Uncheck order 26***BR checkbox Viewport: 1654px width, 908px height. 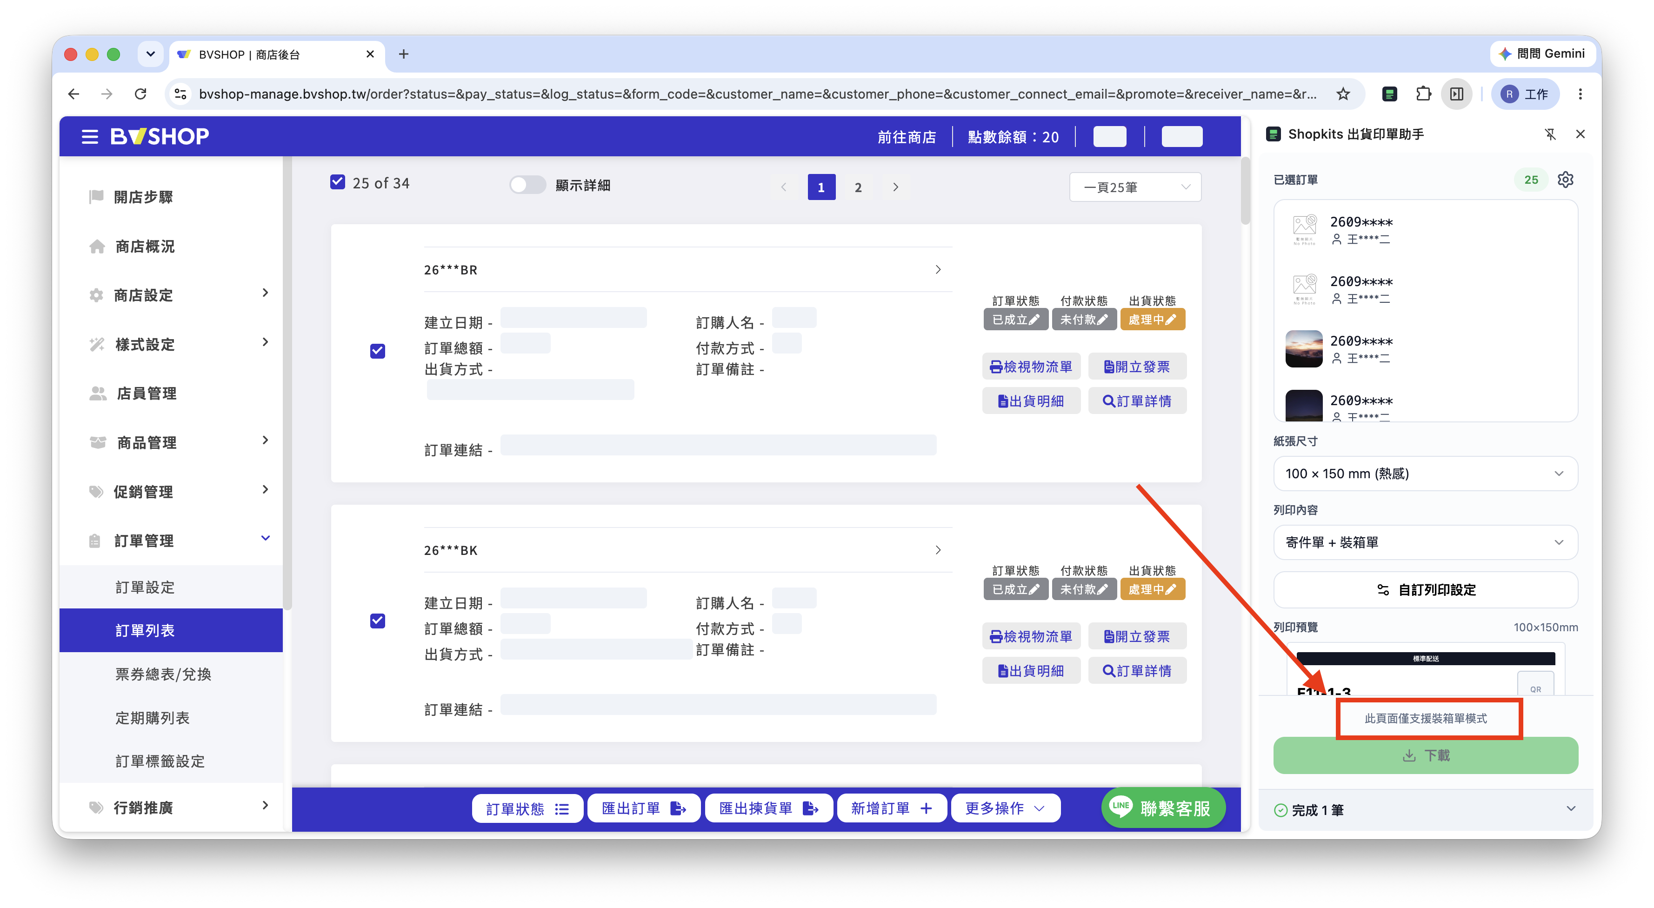tap(378, 351)
